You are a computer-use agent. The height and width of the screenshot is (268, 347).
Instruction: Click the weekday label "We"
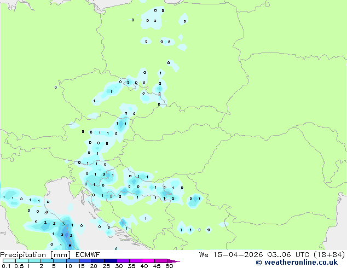(x=204, y=255)
